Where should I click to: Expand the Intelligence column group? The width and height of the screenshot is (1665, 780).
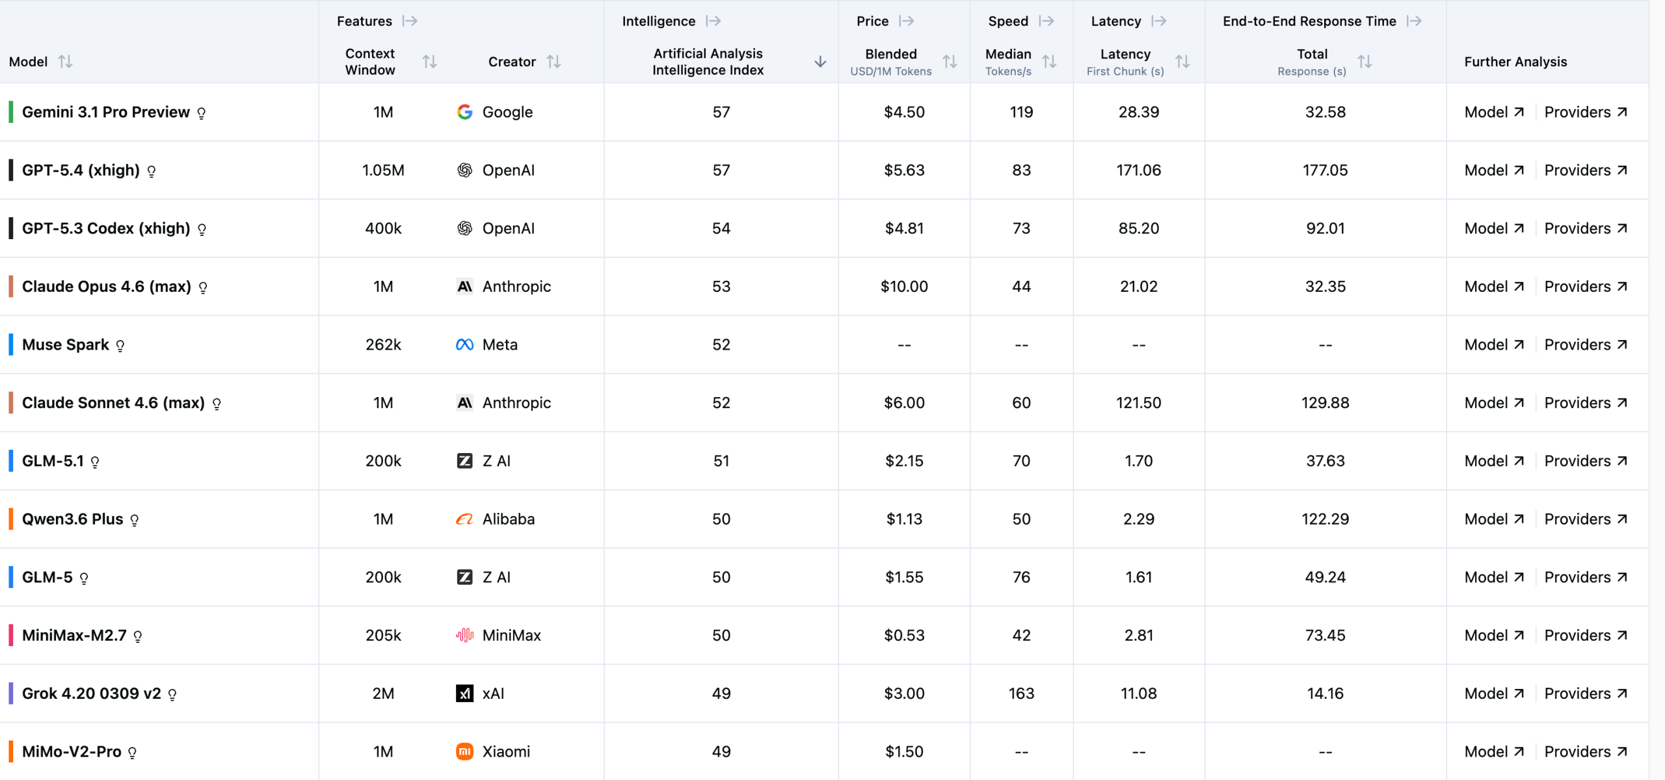pos(713,21)
